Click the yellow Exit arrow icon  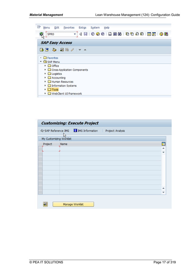click(98, 34)
